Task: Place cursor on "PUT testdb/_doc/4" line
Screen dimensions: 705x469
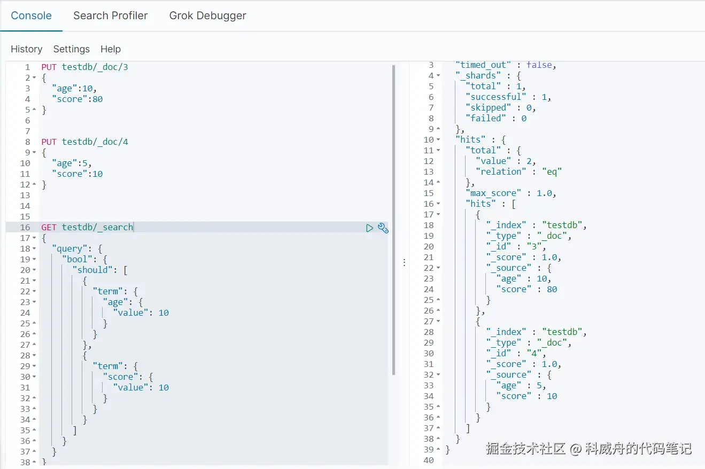Action: [84, 142]
